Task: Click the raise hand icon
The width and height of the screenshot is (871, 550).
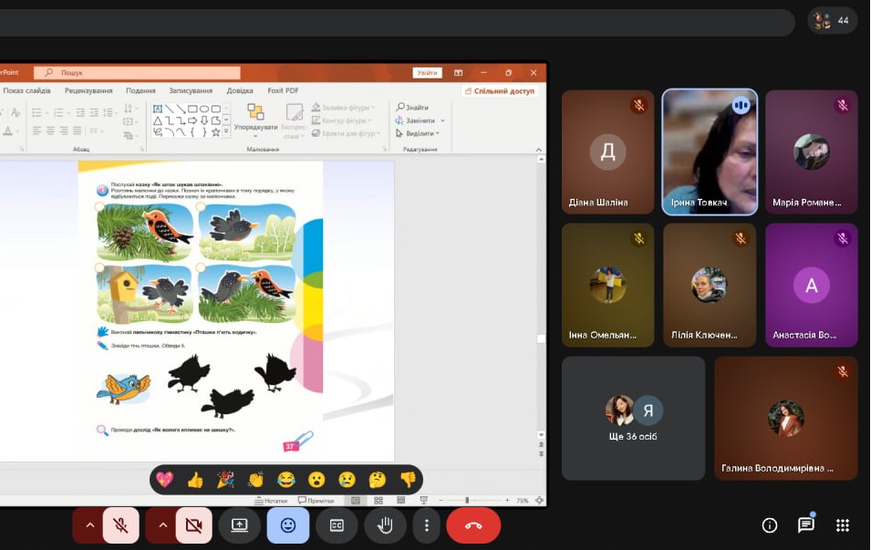Action: tap(385, 525)
